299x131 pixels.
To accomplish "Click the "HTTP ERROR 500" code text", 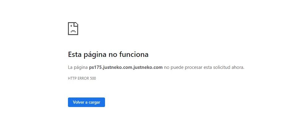I will click(x=82, y=78).
